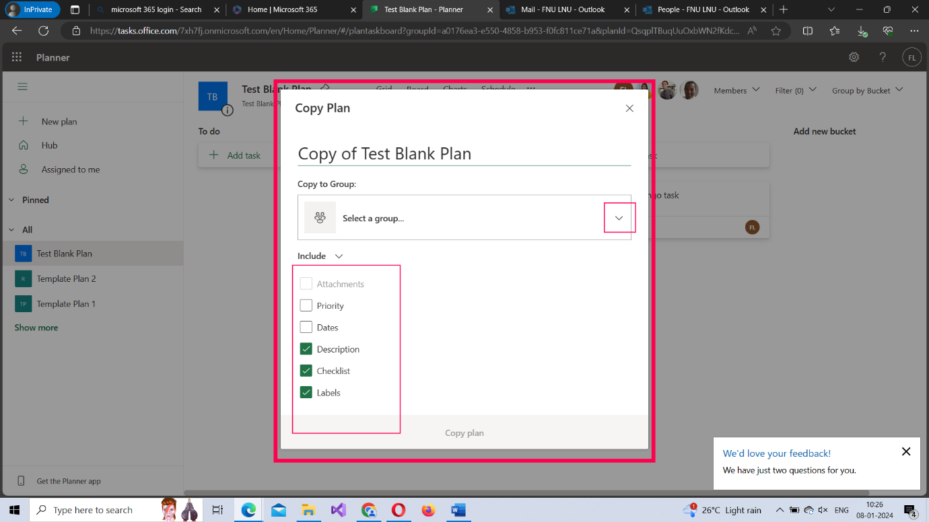Viewport: 929px width, 522px height.
Task: Edit the Copy of Test Blank Plan name field
Action: click(x=464, y=153)
